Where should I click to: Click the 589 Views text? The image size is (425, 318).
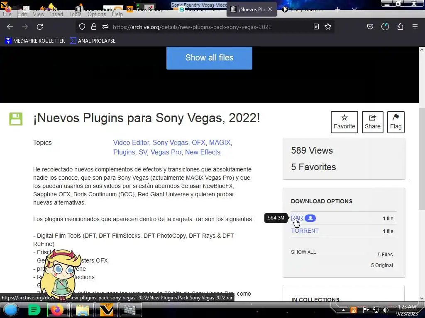point(312,150)
